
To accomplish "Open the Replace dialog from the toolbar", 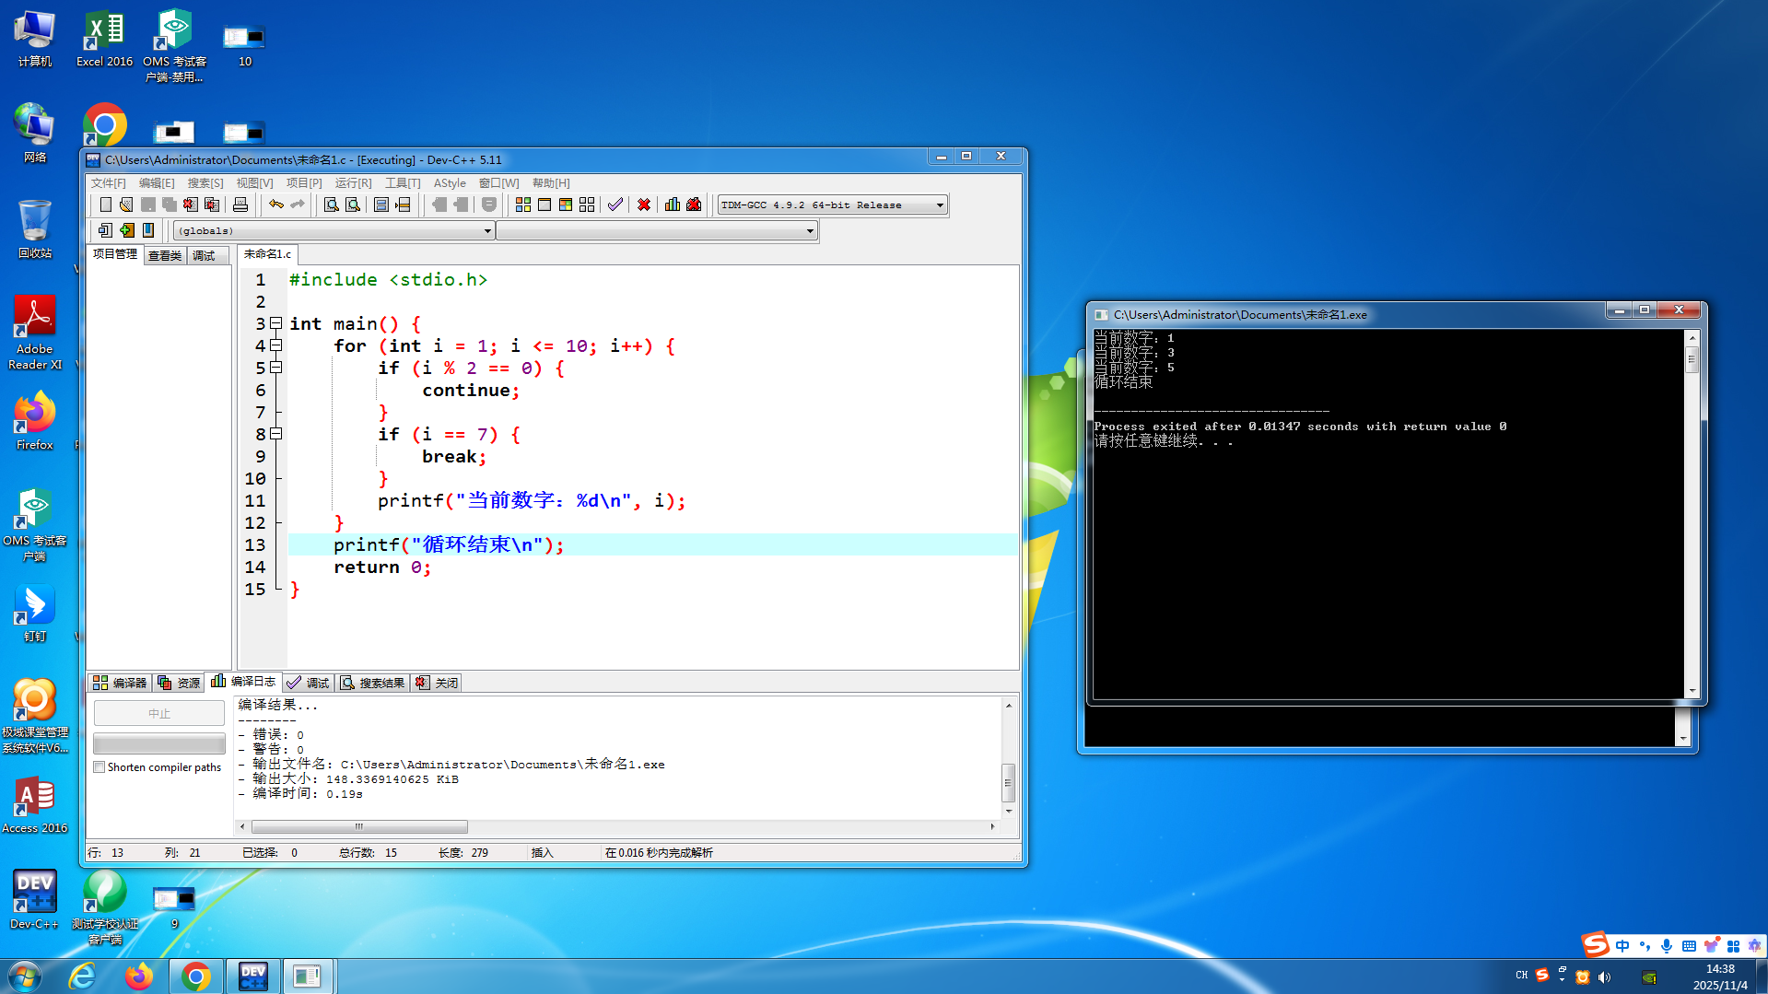I will point(353,205).
